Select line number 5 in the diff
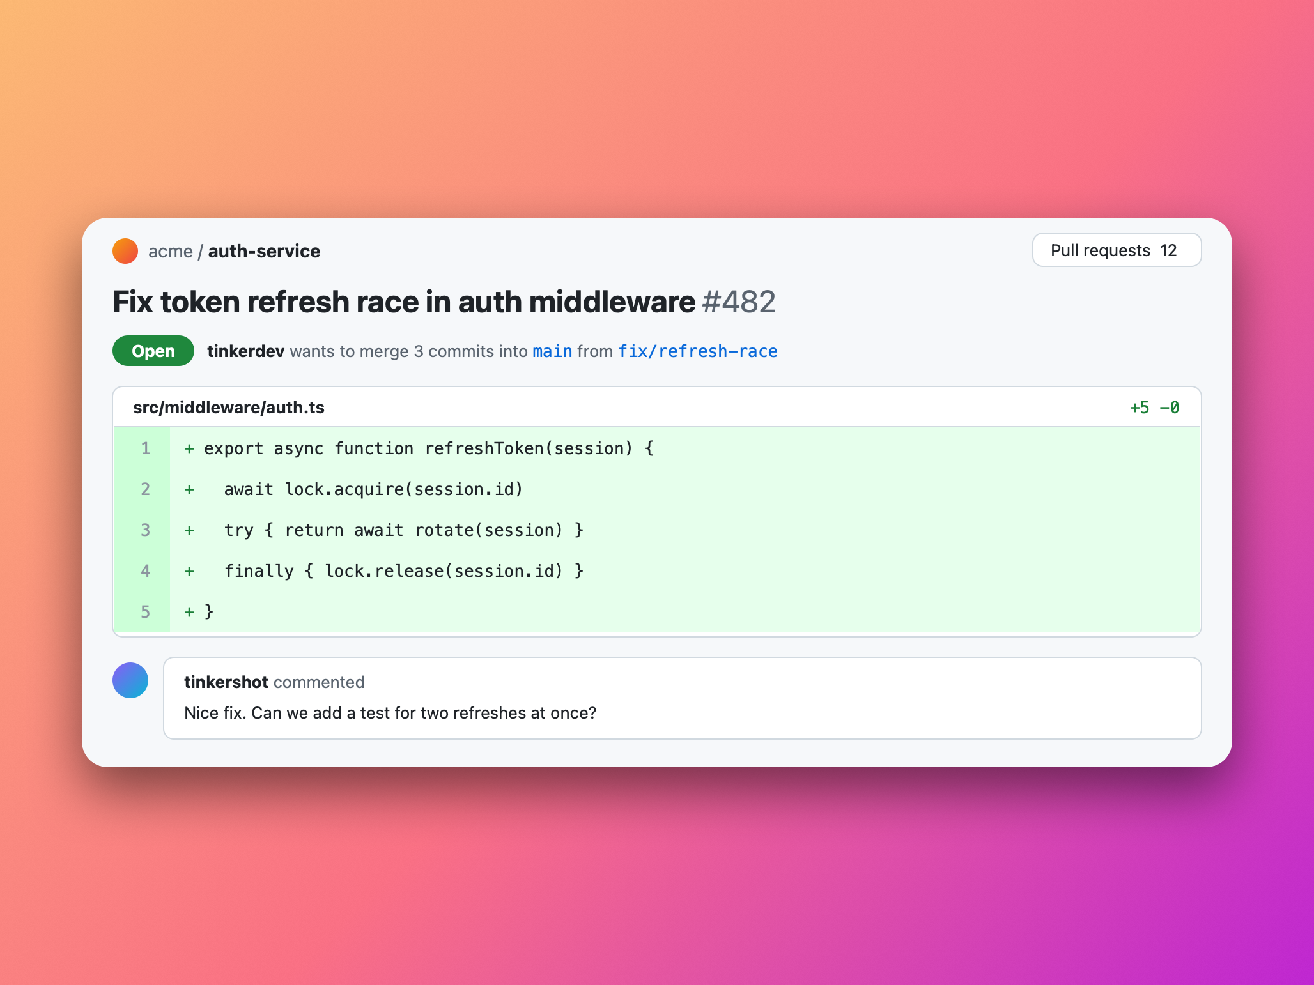1314x985 pixels. click(x=146, y=612)
